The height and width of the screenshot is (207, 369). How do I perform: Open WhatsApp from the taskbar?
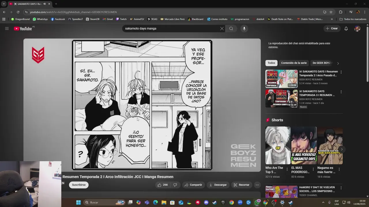pyautogui.click(x=257, y=202)
